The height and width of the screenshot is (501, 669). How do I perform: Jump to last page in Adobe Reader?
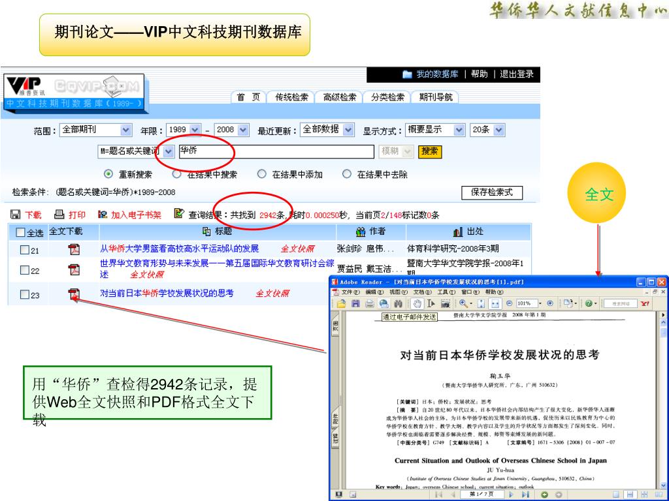[525, 494]
